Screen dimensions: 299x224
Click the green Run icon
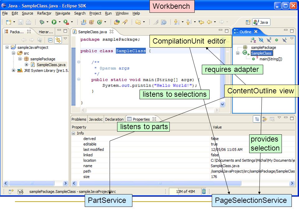click(54, 22)
